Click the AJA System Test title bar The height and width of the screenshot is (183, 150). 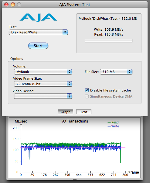pyautogui.click(x=75, y=5)
